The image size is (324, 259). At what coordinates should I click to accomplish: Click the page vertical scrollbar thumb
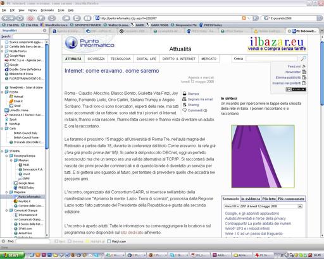tap(322, 73)
